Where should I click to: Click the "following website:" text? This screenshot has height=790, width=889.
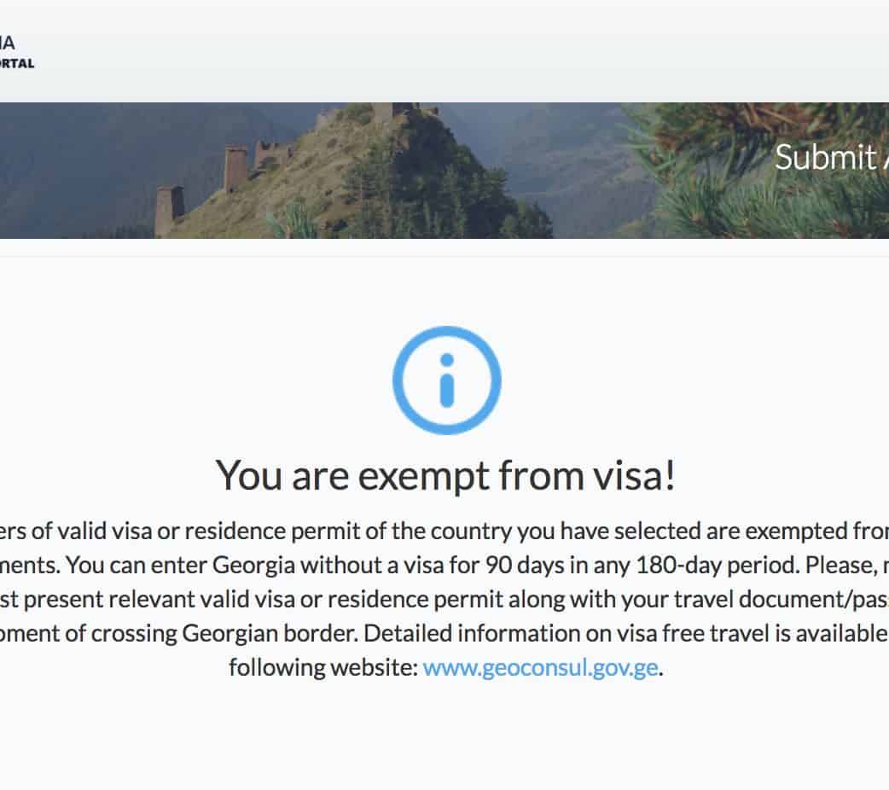[322, 667]
